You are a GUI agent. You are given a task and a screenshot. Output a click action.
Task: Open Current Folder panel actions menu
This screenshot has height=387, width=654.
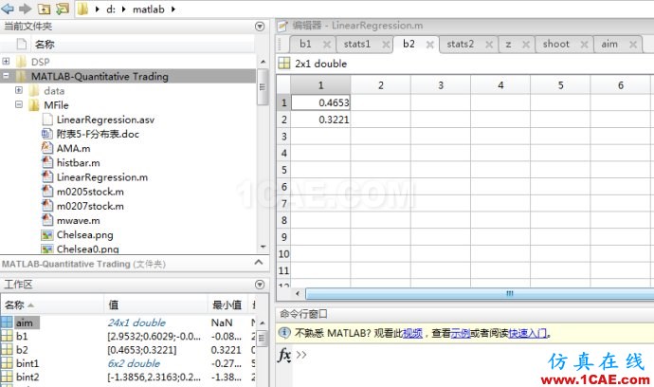260,27
